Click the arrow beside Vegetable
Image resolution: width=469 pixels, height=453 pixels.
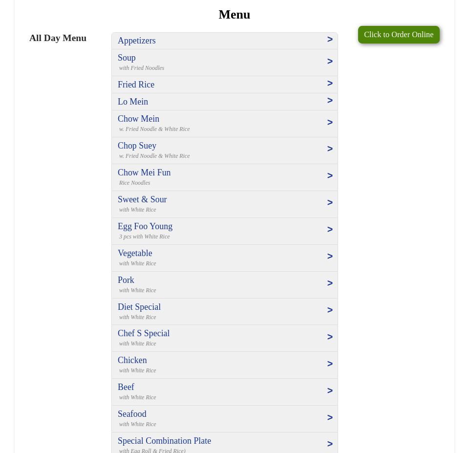330,257
